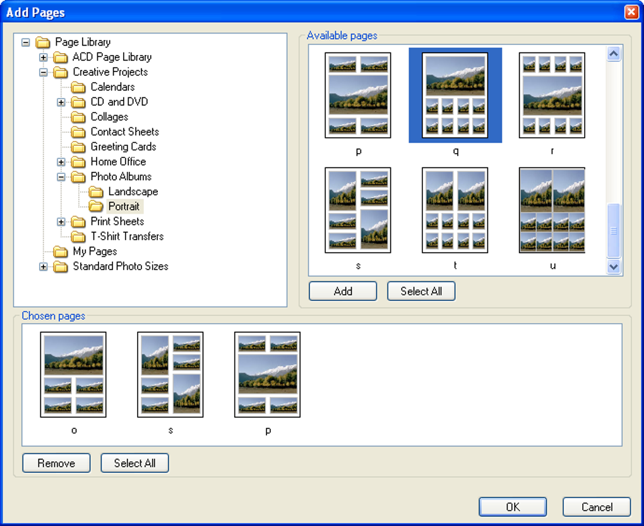Click the My Pages folder icon
The width and height of the screenshot is (644, 526).
(x=61, y=251)
